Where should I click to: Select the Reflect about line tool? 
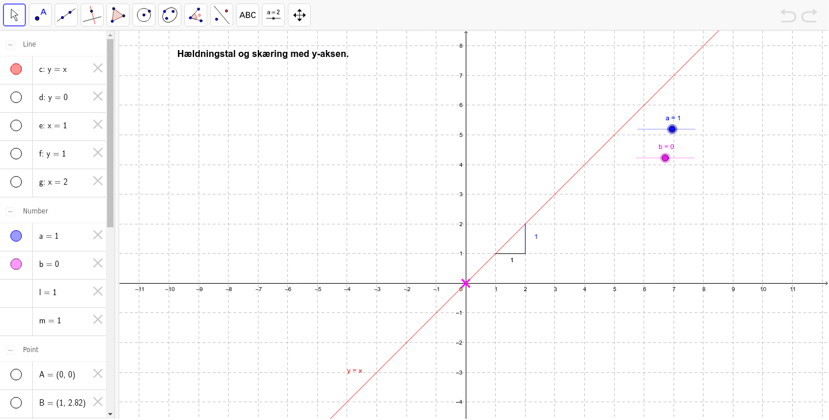click(x=222, y=15)
